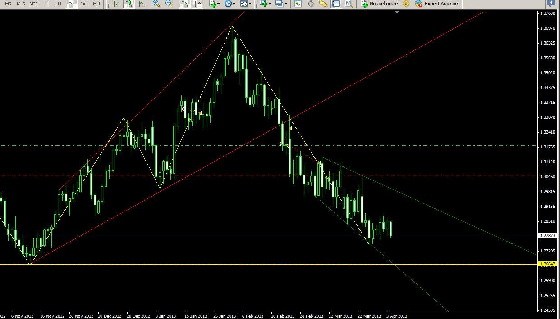Open the Data Window crosshair icon
This screenshot has height=319, width=560.
click(311, 4)
